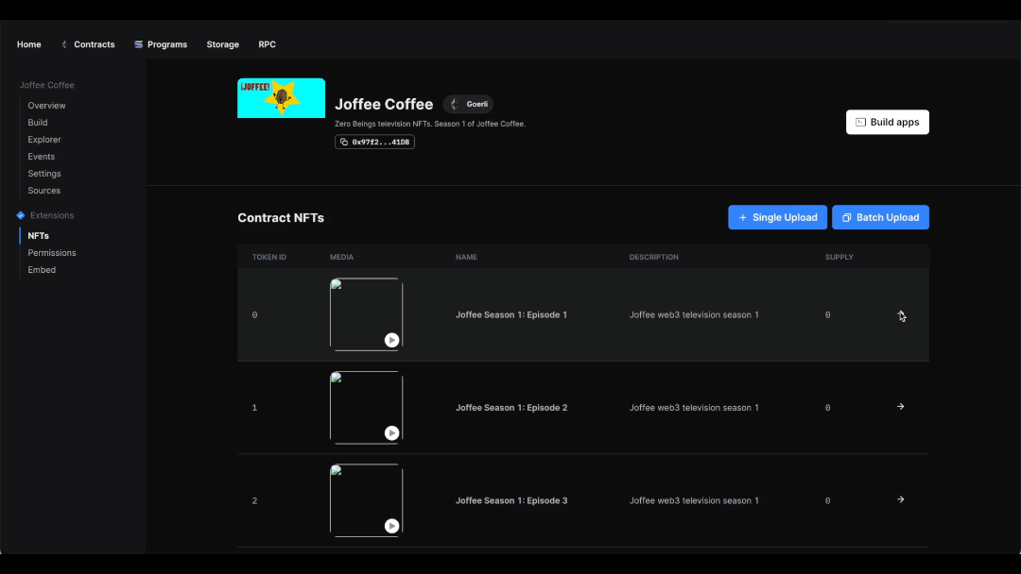Open the Contracts menu in top navigation
The width and height of the screenshot is (1021, 574).
pyautogui.click(x=88, y=44)
